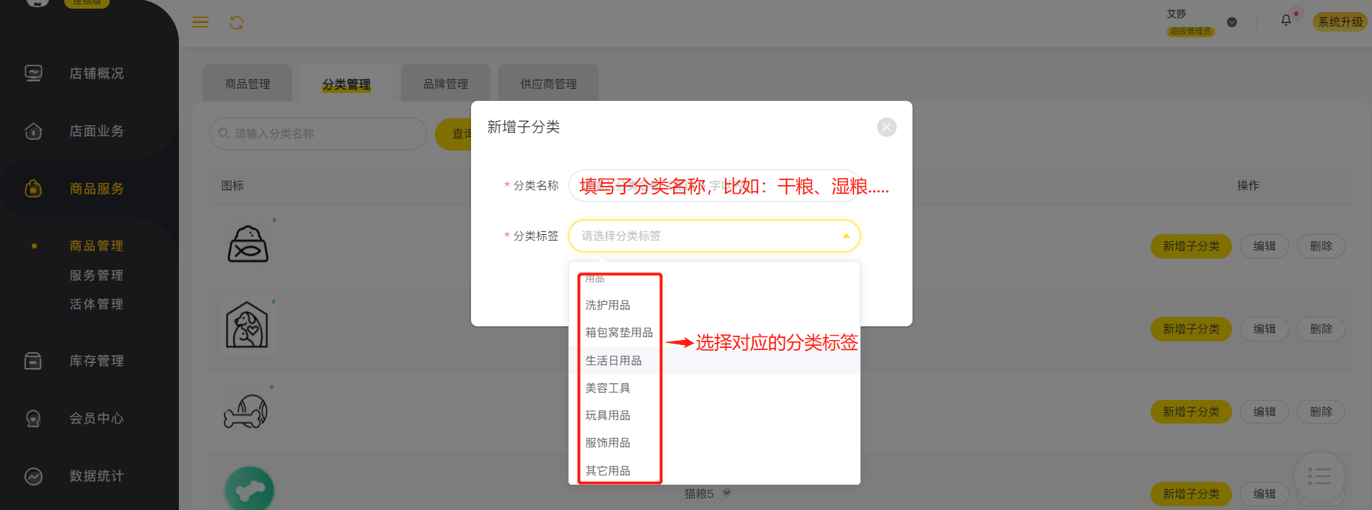Close the 新增子分类 dialog
Viewport: 1372px width, 510px height.
tap(887, 127)
